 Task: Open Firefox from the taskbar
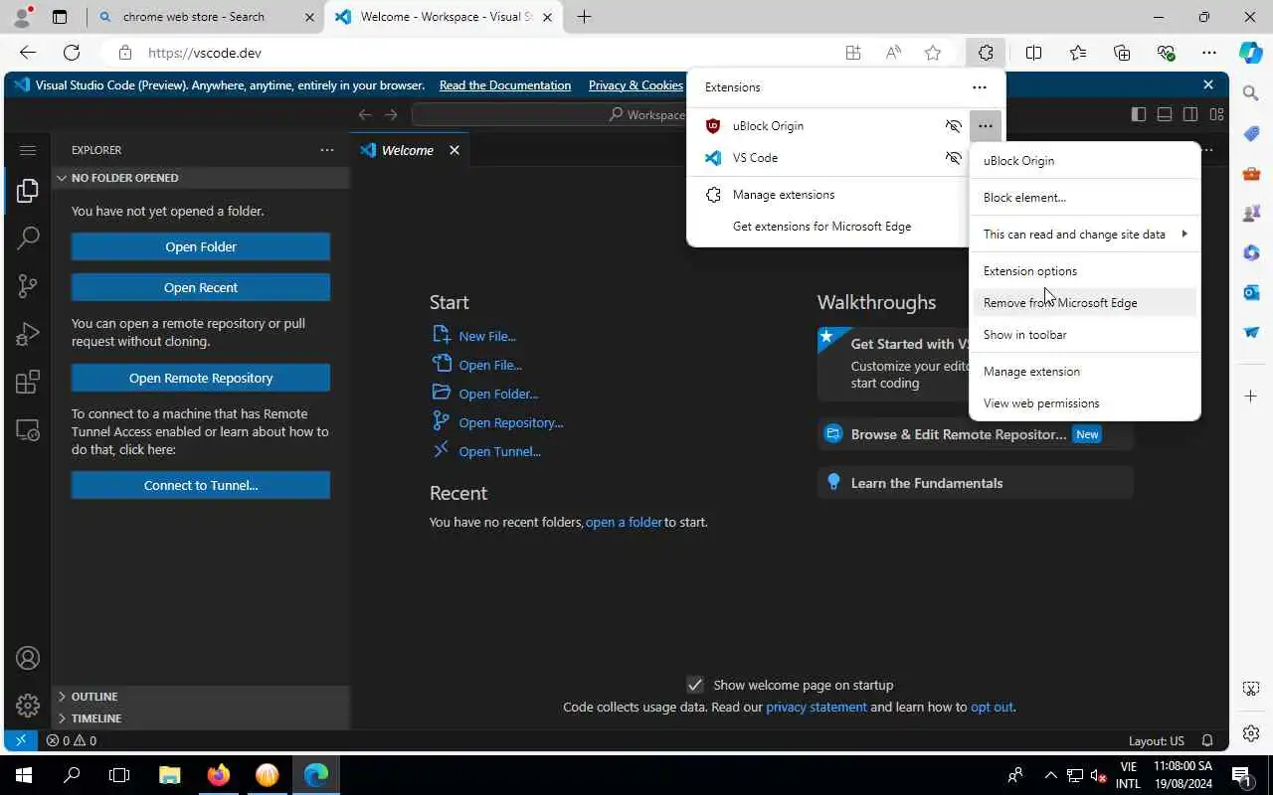[x=219, y=775]
